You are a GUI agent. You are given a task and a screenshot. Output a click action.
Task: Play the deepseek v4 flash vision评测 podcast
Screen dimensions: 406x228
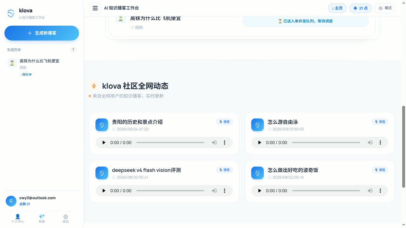coord(104,191)
